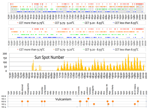Click the 'Tambora' volcano label

(90, 91)
